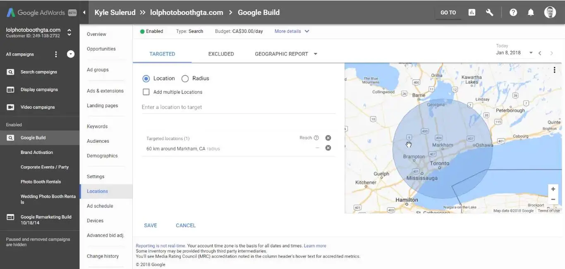
Task: Select Corporate Events / Party ad group
Action: tap(45, 167)
